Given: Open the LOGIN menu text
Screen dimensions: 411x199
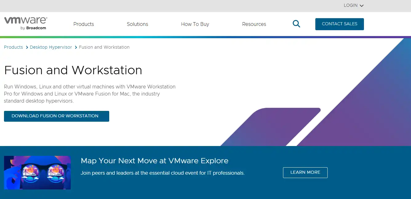Looking at the screenshot, I should [350, 5].
